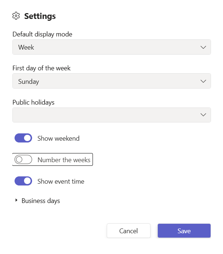Click the "Show weekend" label text
Screen dimensions: 223x254
point(58,138)
